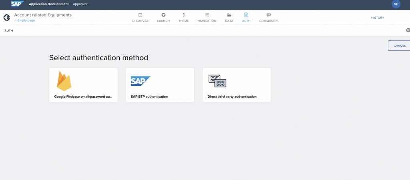Click the SAP logo on BTP card
The height and width of the screenshot is (180, 410).
coord(141,81)
